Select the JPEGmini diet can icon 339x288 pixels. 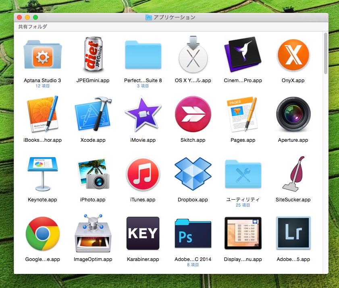(x=93, y=54)
